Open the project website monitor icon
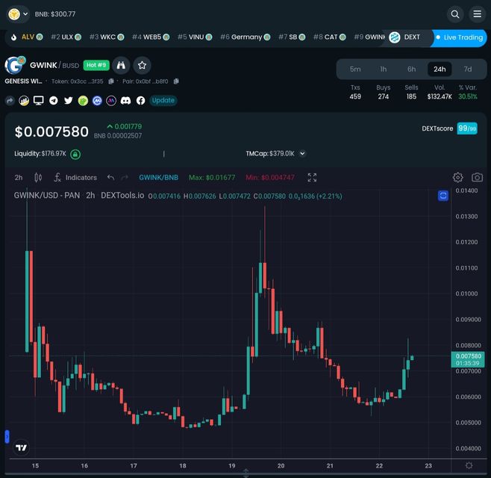Image resolution: width=491 pixels, height=478 pixels. (x=39, y=101)
